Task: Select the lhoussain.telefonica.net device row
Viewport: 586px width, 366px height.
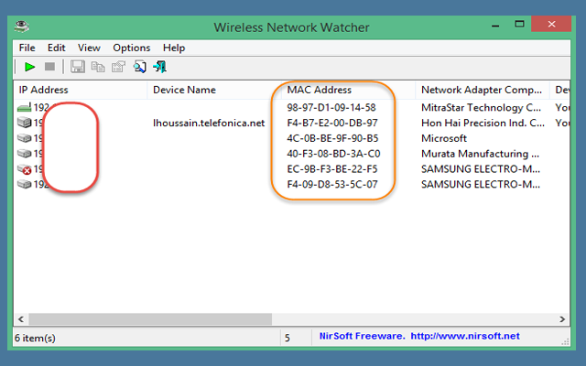Action: 209,124
